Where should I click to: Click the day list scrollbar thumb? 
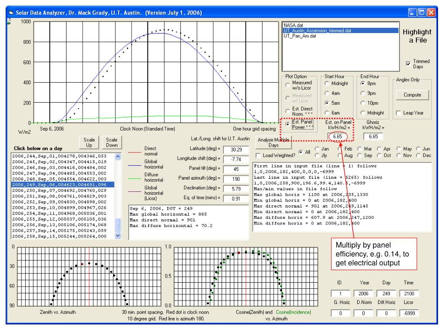click(x=118, y=225)
